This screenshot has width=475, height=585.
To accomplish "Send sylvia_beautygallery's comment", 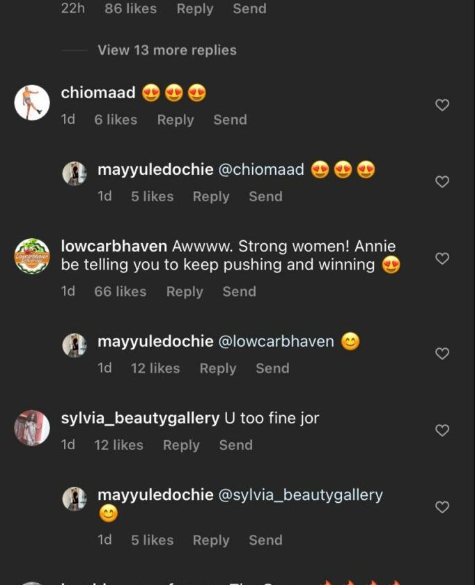I will point(235,445).
